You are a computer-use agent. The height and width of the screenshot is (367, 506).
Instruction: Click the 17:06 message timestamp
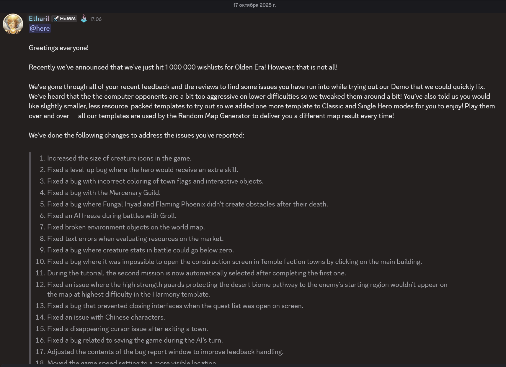[96, 19]
